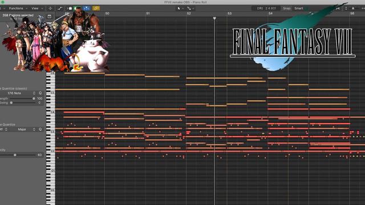Click the region view icon beside Regions selected
The image size is (365, 205).
tap(50, 17)
